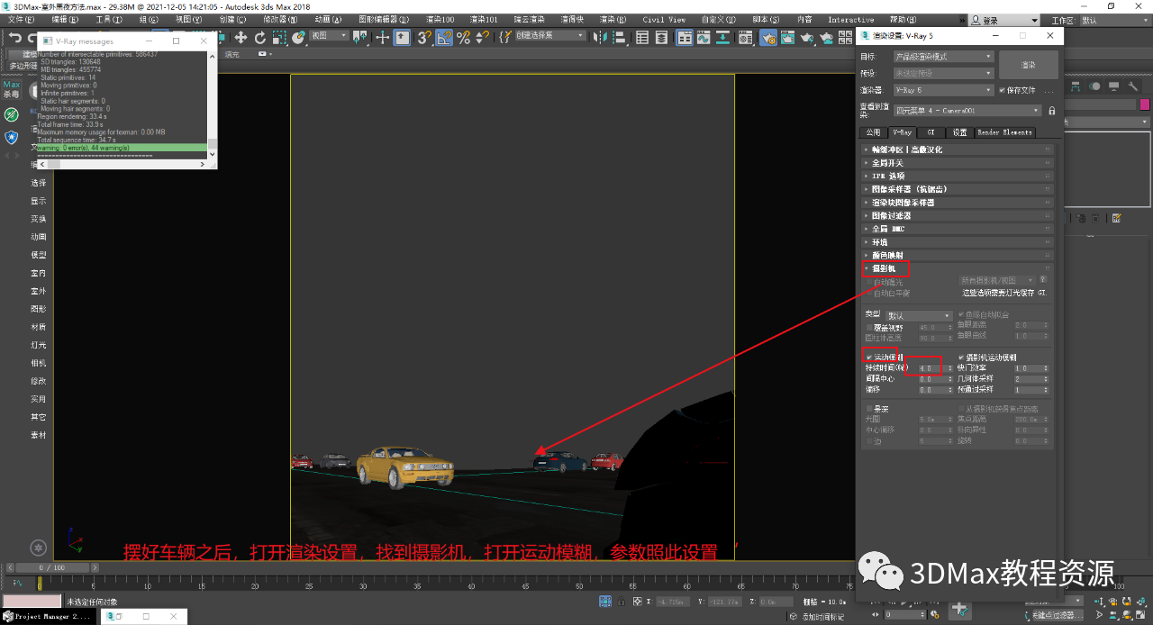The image size is (1153, 625).
Task: Click the magenta object color swatch
Action: [x=1144, y=104]
